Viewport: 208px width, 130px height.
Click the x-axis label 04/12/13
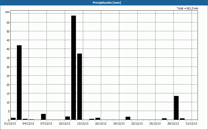click(28, 124)
